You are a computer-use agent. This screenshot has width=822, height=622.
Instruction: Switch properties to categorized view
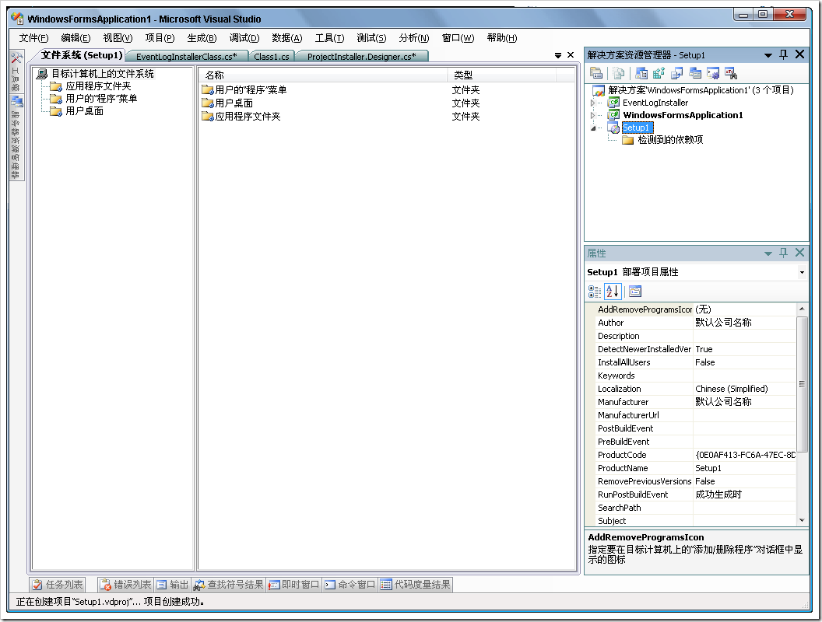(x=595, y=291)
